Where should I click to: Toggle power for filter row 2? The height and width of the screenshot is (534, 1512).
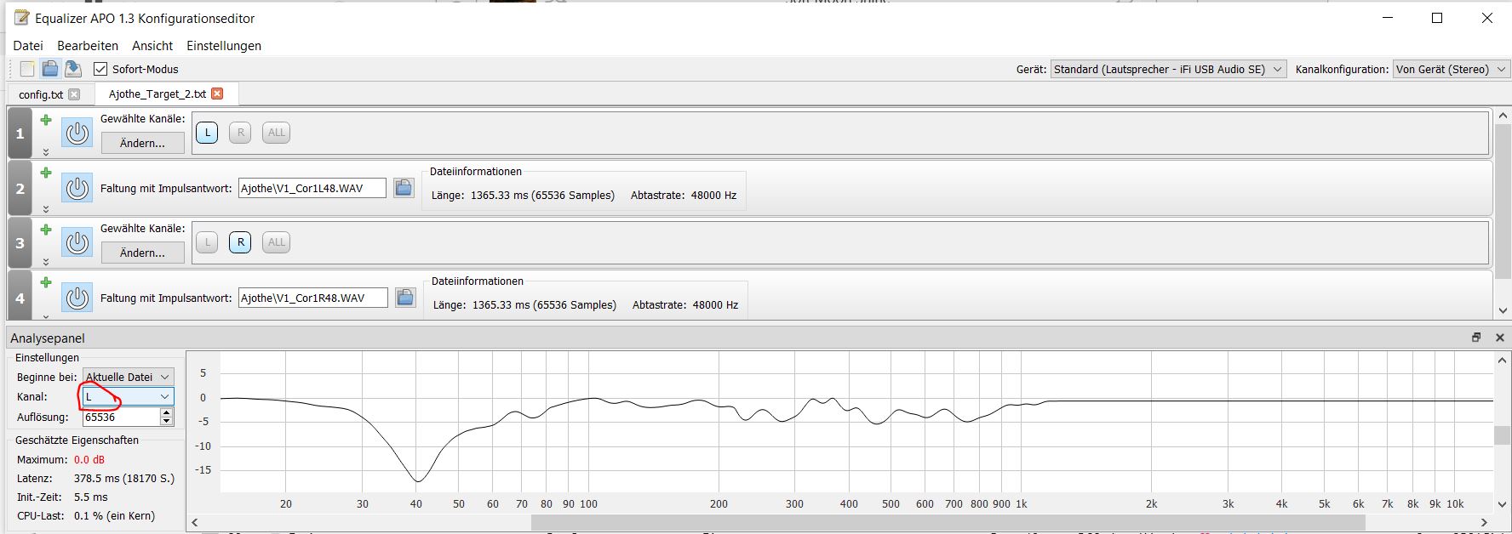point(77,188)
